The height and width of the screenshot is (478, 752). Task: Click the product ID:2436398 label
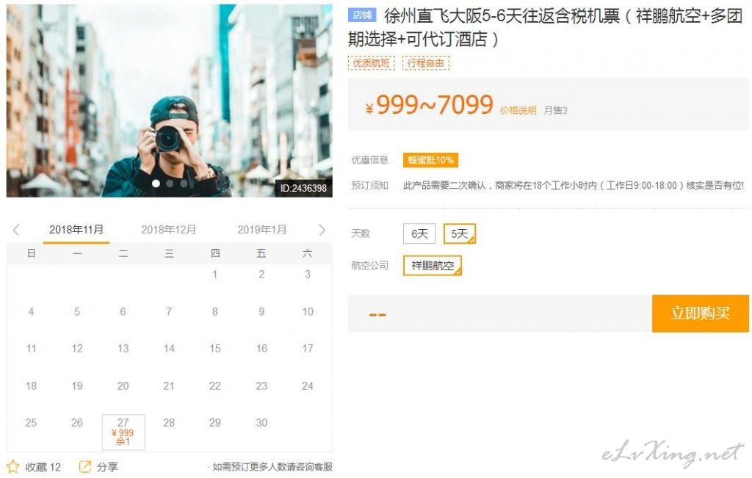pyautogui.click(x=303, y=189)
